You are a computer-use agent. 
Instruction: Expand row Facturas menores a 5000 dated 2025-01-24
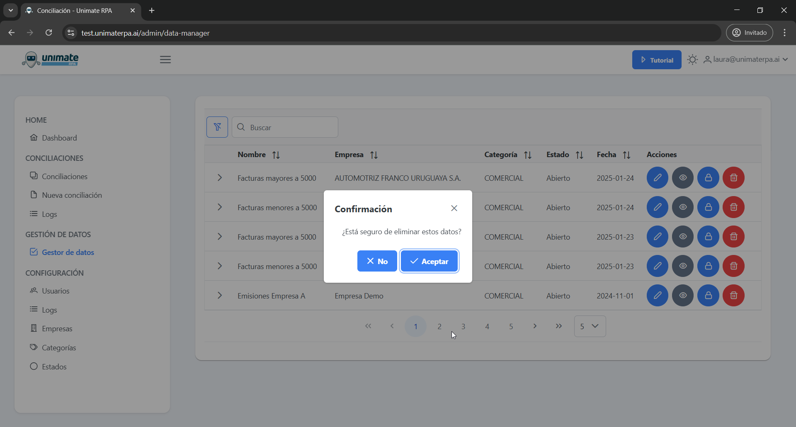coord(220,207)
